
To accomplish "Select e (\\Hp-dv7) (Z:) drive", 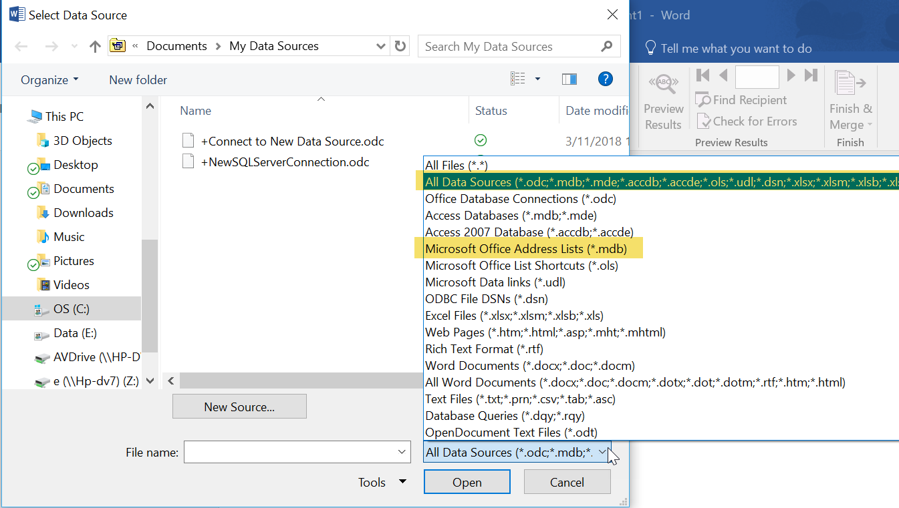I will coord(96,383).
